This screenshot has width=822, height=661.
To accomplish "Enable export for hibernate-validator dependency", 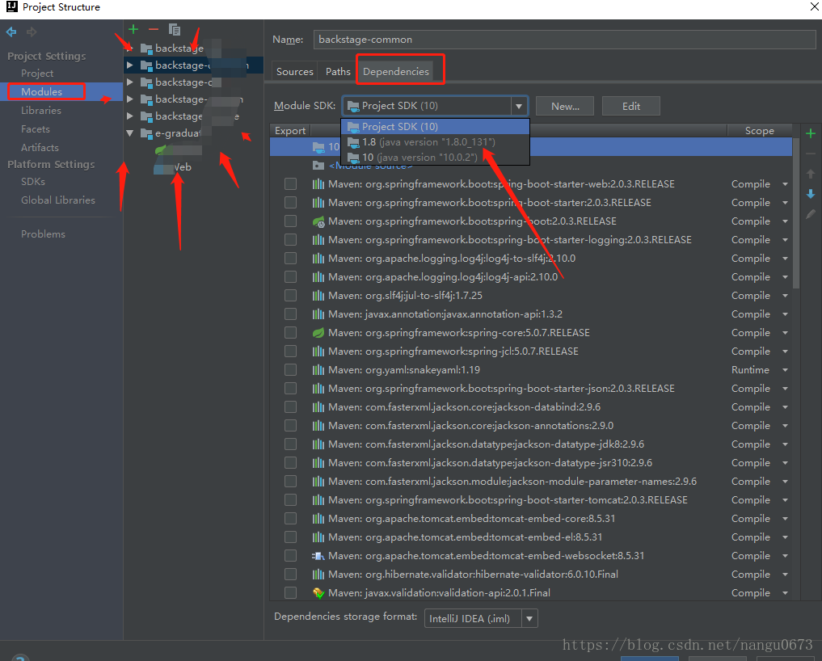I will (290, 575).
